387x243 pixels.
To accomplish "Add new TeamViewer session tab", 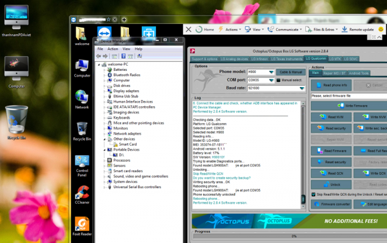I will (124, 19).
